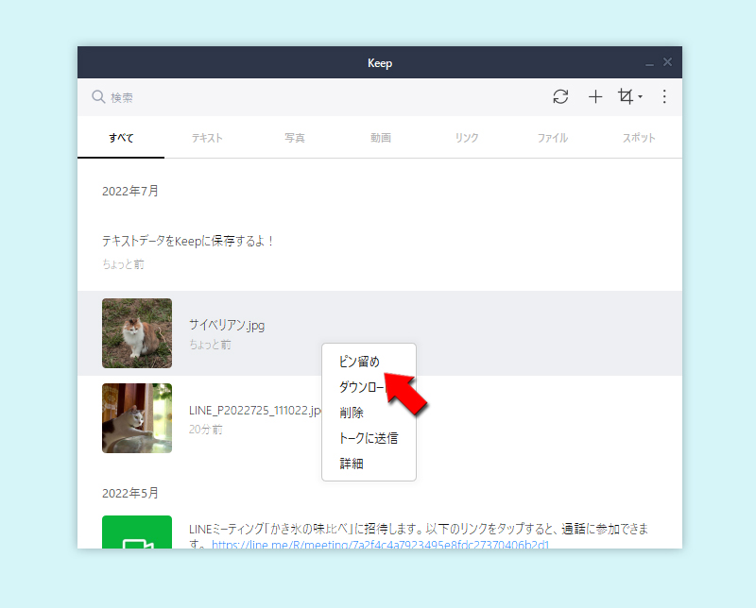The image size is (756, 608).
Task: Switch to the テキスト tab
Action: point(206,136)
